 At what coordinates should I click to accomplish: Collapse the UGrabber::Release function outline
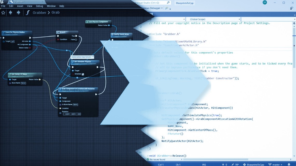148,156
